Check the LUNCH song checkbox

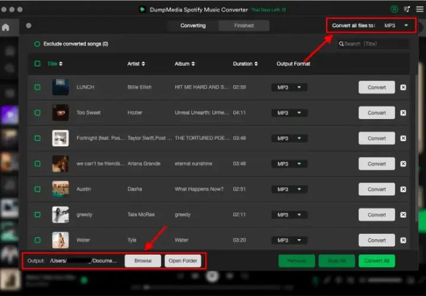pos(37,87)
